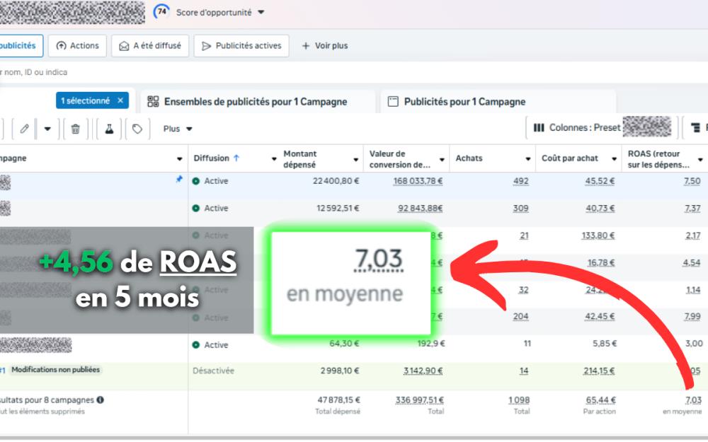708x442 pixels.
Task: Open the Plus dropdown in the toolbar
Action: point(178,129)
